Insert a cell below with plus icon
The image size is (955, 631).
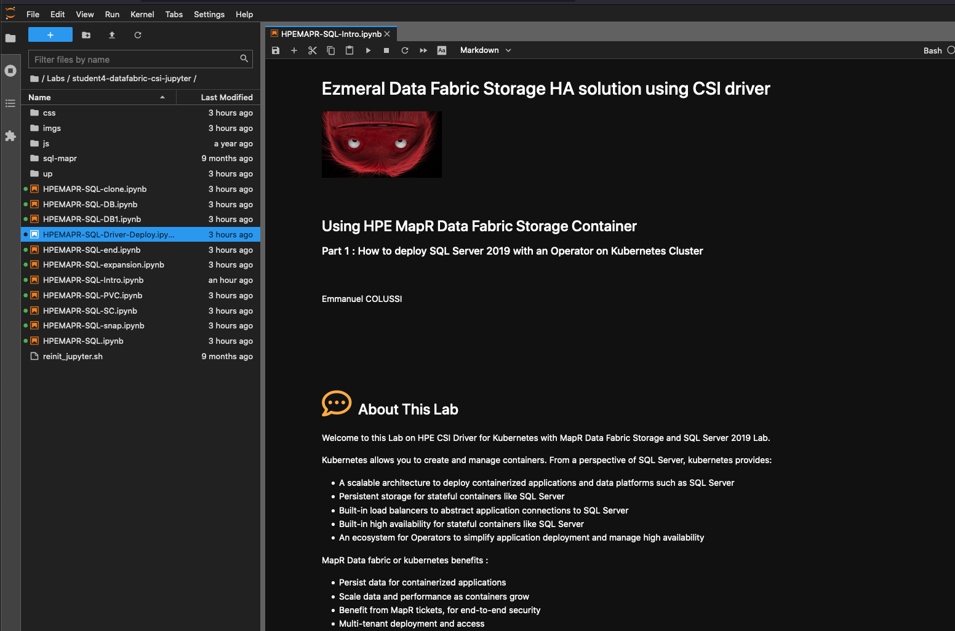pyautogui.click(x=294, y=50)
